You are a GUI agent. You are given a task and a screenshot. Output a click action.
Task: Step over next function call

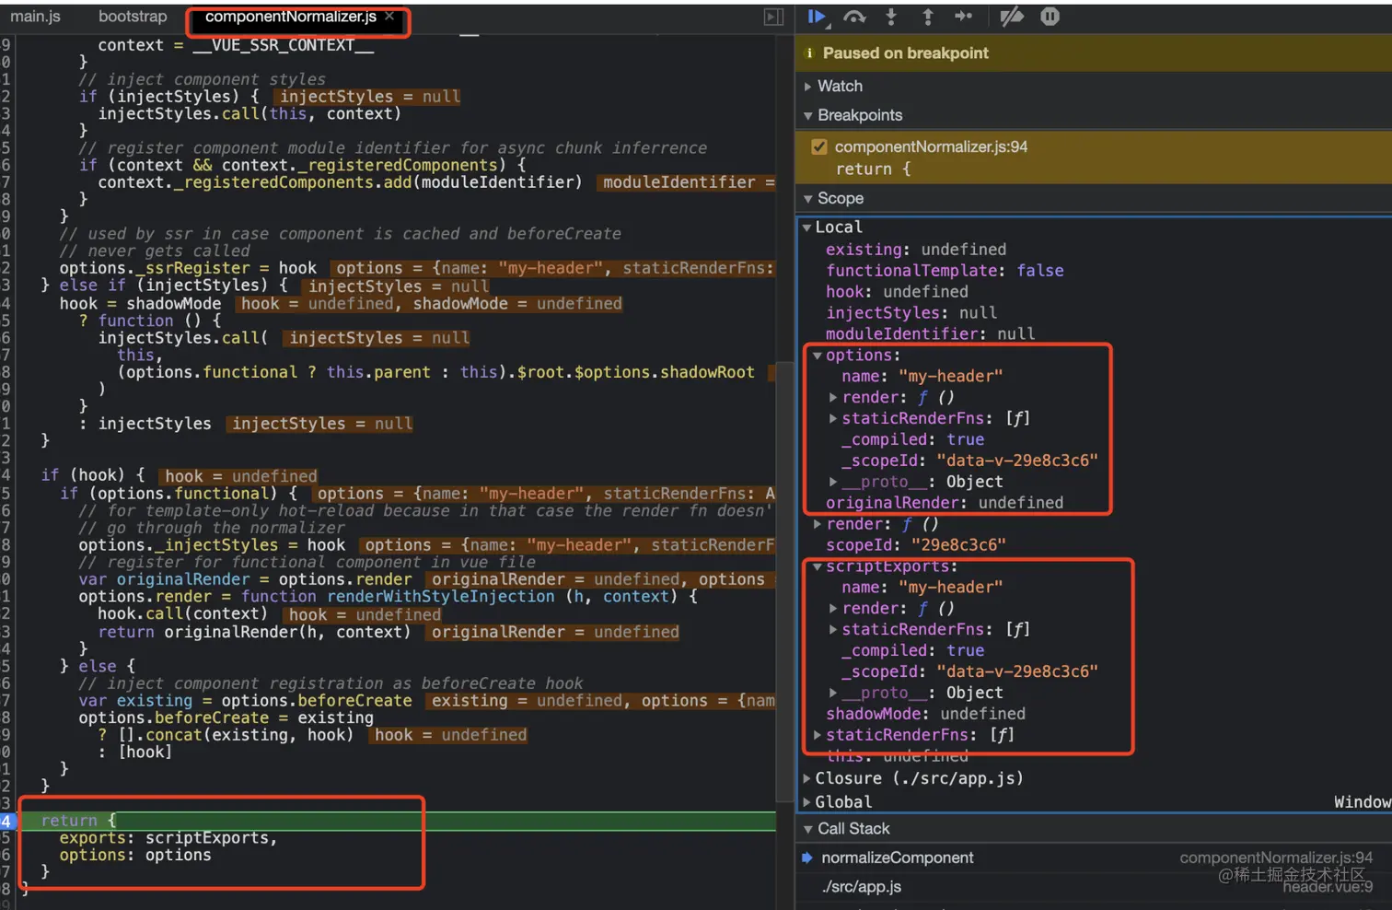[x=854, y=17]
